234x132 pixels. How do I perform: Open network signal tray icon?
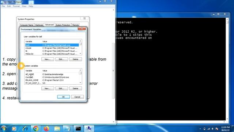209,129
